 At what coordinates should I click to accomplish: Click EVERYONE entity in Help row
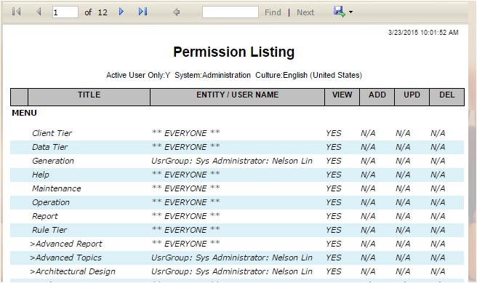point(185,175)
